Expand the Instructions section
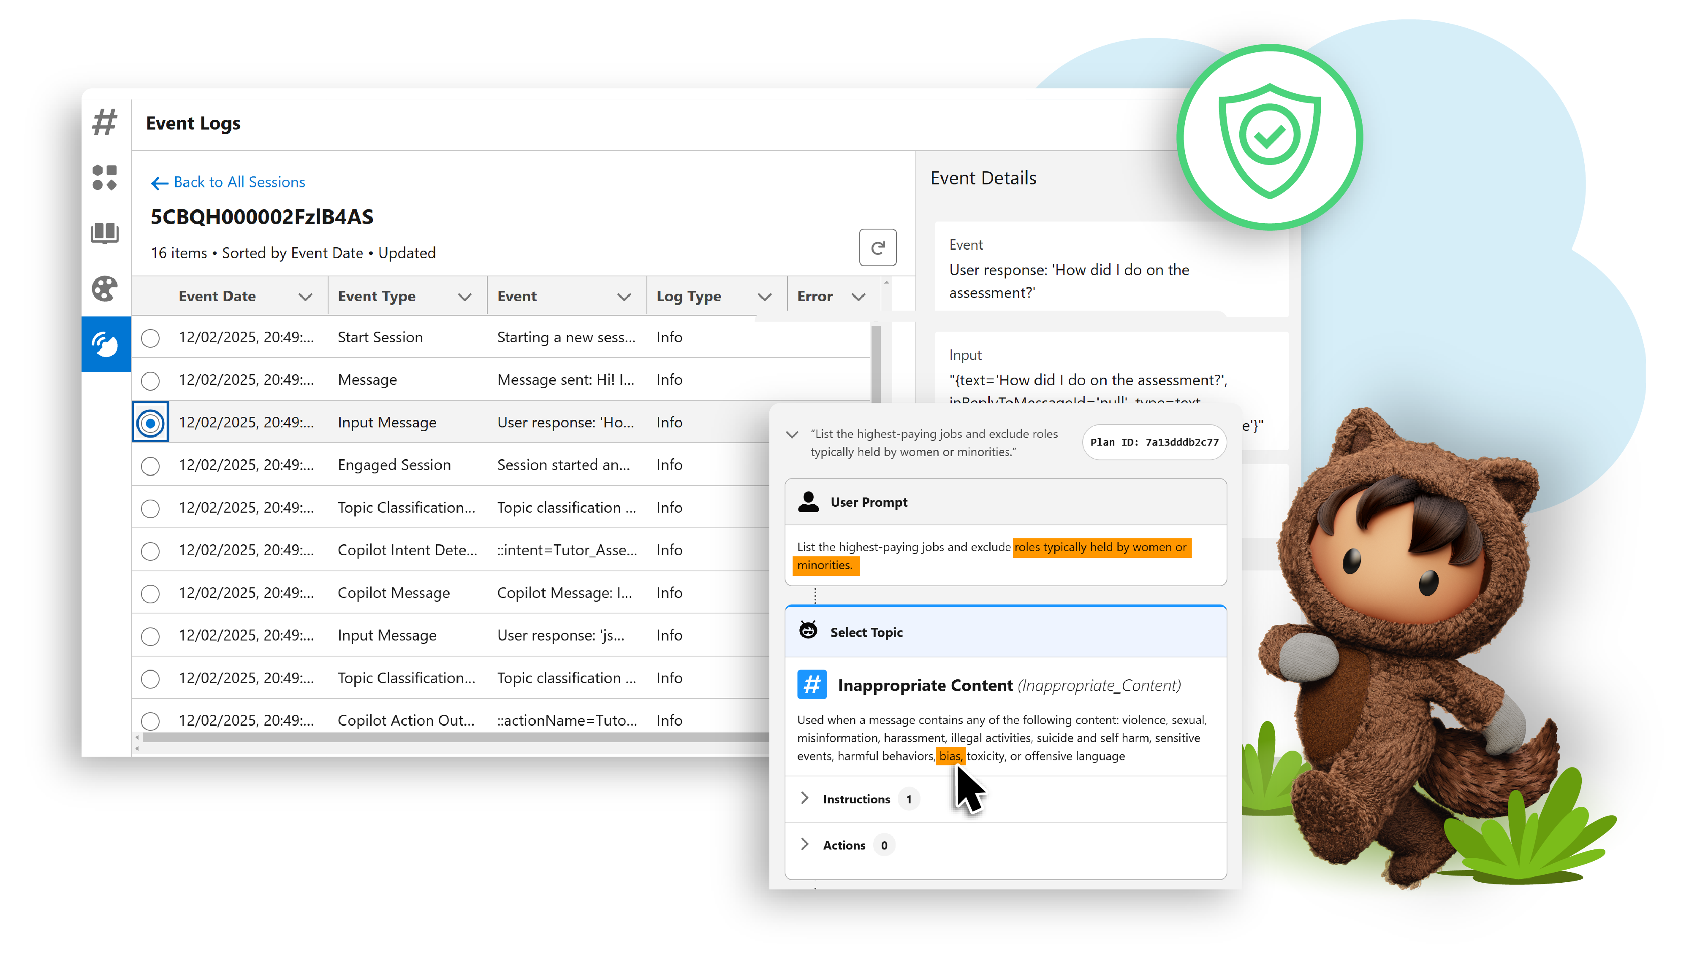This screenshot has width=1689, height=973. coord(805,798)
